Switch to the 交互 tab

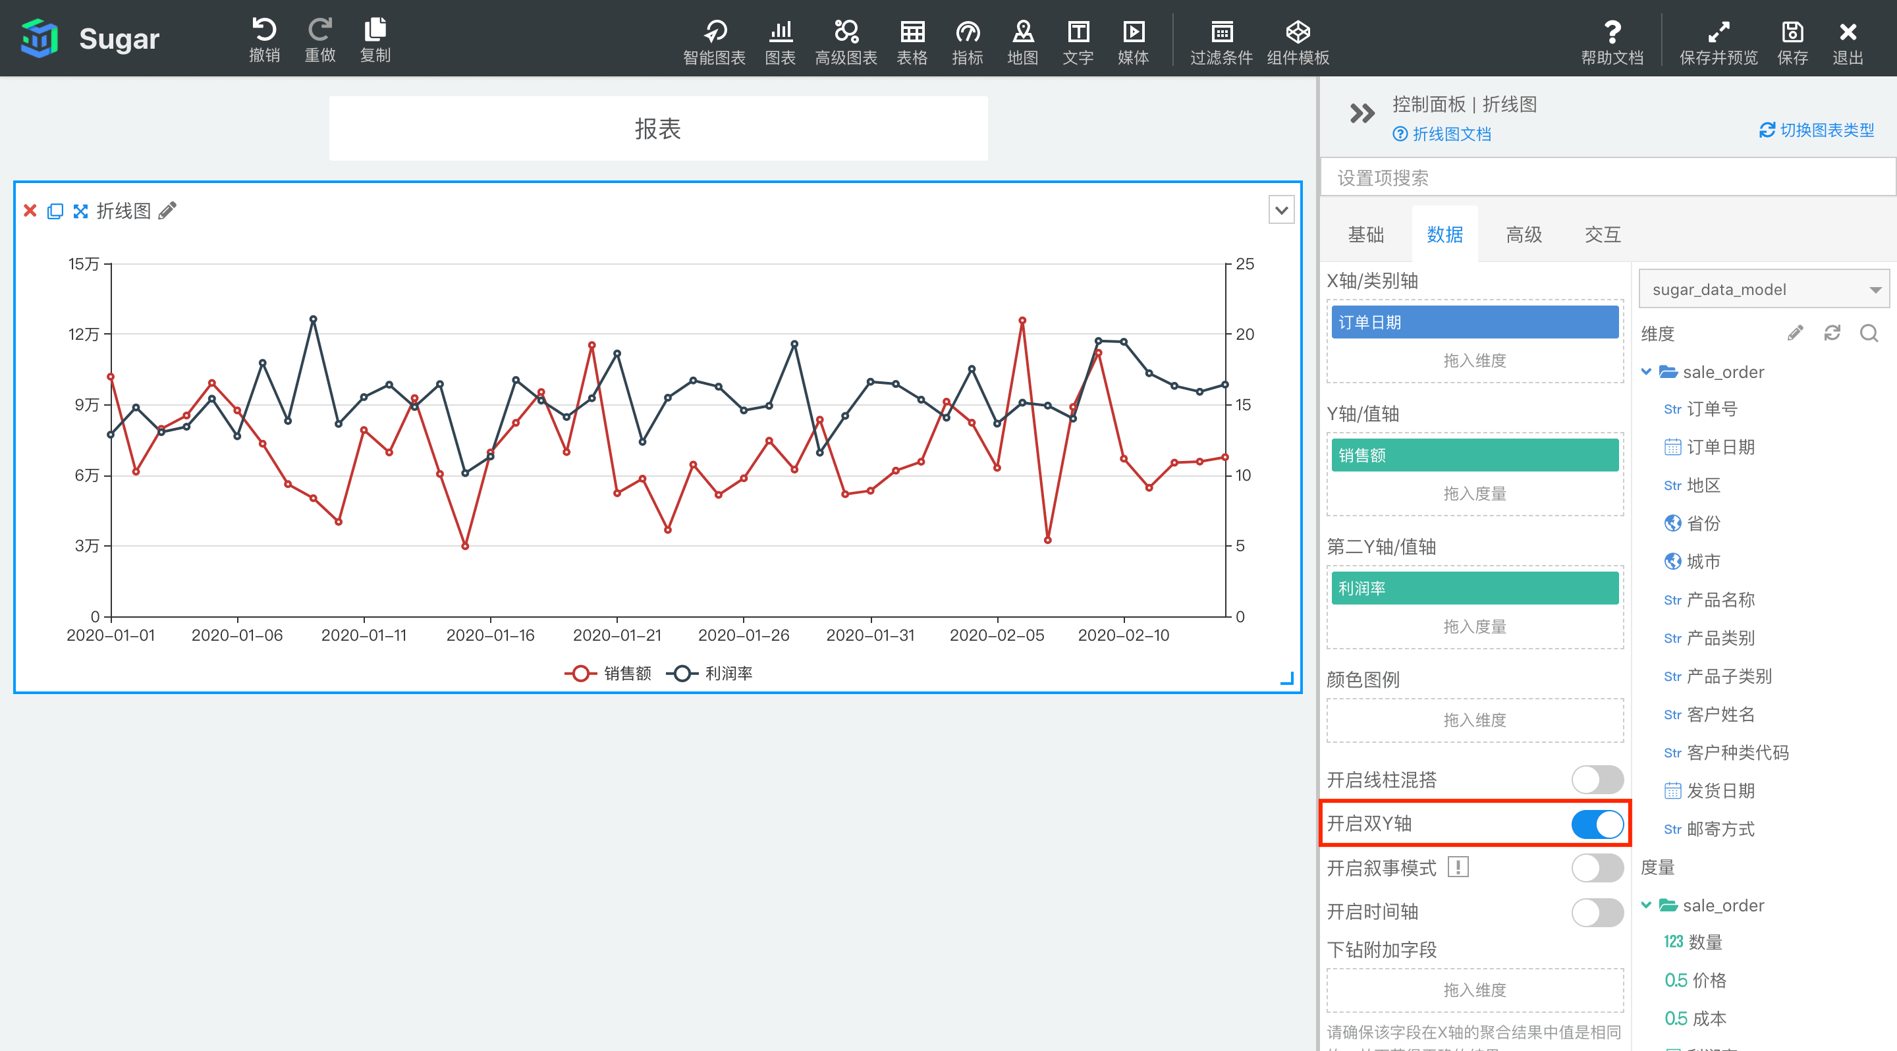coord(1603,235)
